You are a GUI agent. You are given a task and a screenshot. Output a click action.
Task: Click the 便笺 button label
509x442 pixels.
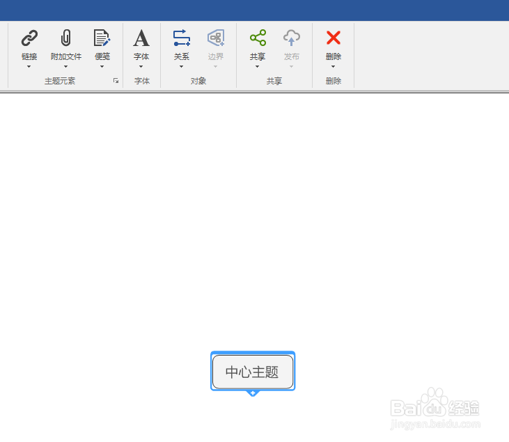pyautogui.click(x=102, y=56)
